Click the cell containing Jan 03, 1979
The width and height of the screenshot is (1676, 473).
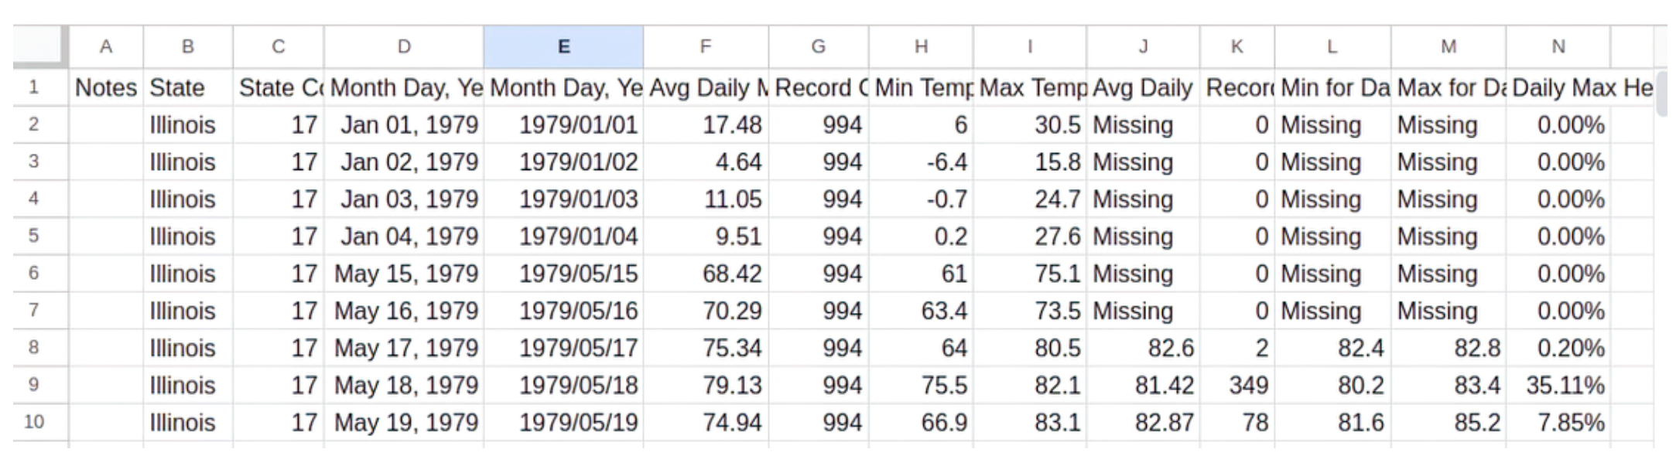(404, 199)
